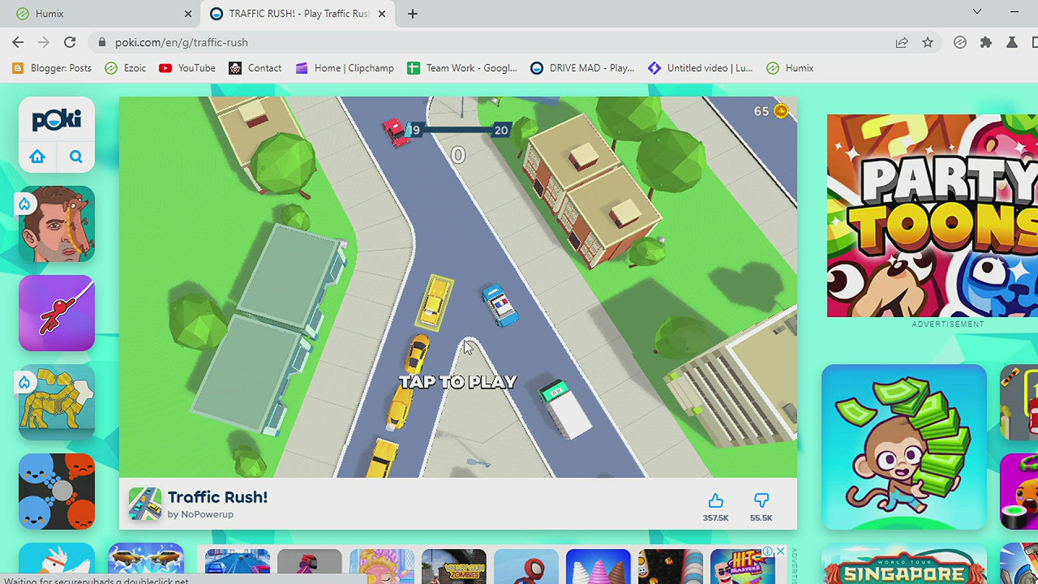Open Poki search magnifier icon
The image size is (1038, 584).
pos(76,157)
